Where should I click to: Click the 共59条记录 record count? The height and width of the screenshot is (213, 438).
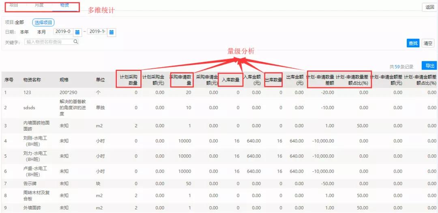click(x=401, y=67)
